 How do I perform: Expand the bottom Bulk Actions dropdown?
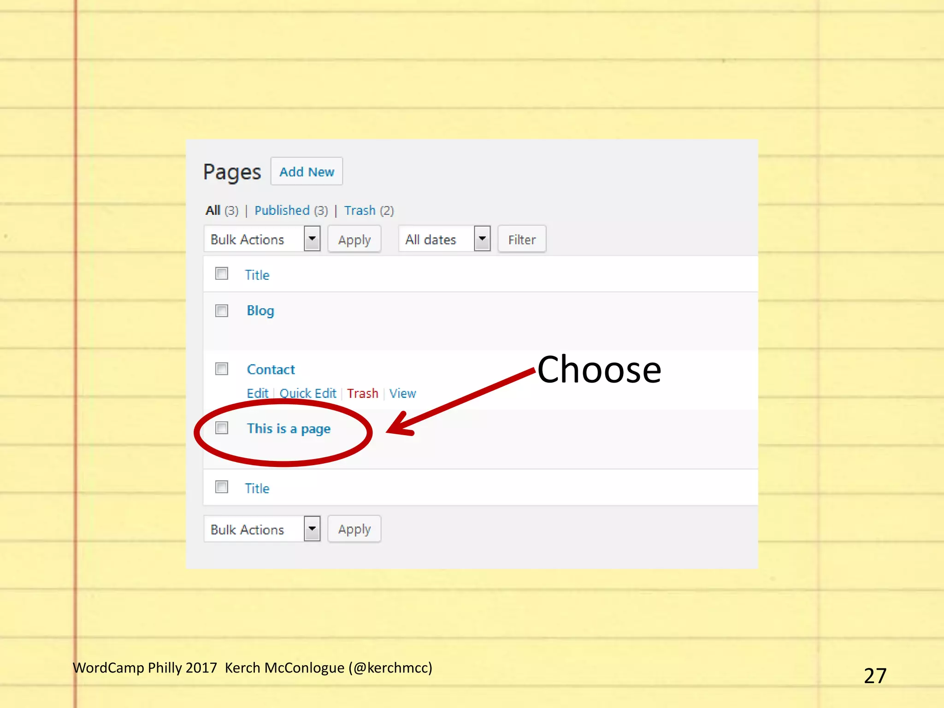pyautogui.click(x=262, y=529)
